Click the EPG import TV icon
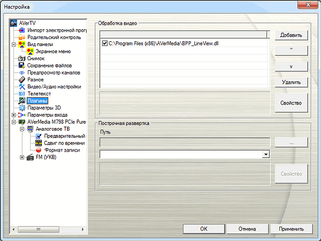Viewport: 321px width, 241px height. pos(22,31)
